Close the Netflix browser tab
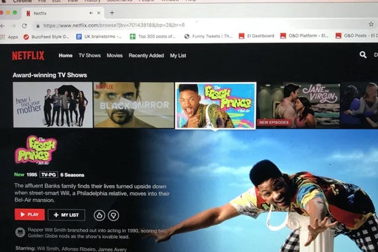Viewport: 378px width, 252px height. [98, 13]
